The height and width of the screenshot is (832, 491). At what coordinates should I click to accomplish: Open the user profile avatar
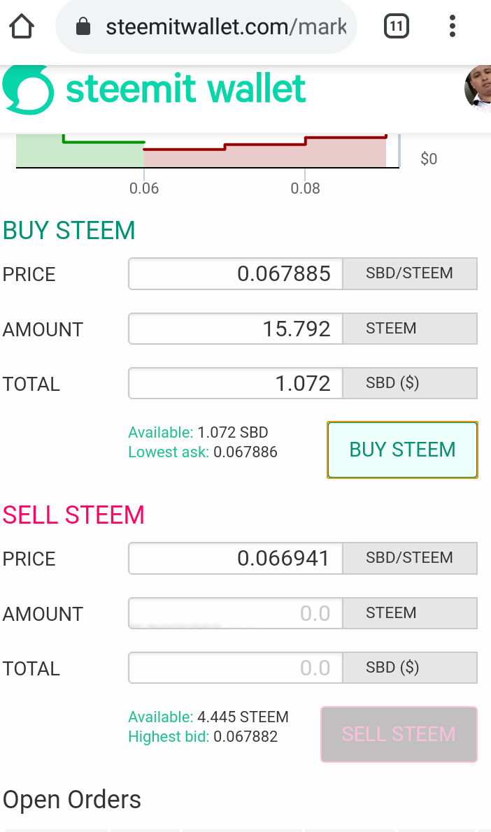tap(478, 89)
